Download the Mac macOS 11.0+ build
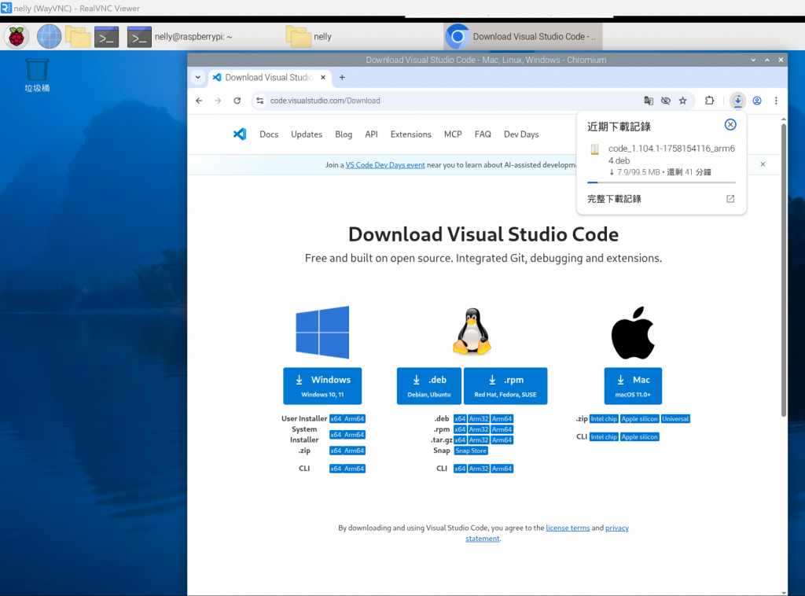Screen dimensions: 805x596 point(633,386)
